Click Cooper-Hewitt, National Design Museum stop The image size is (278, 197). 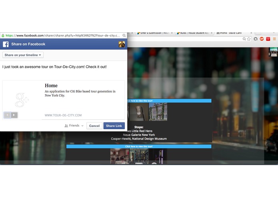click(139, 139)
